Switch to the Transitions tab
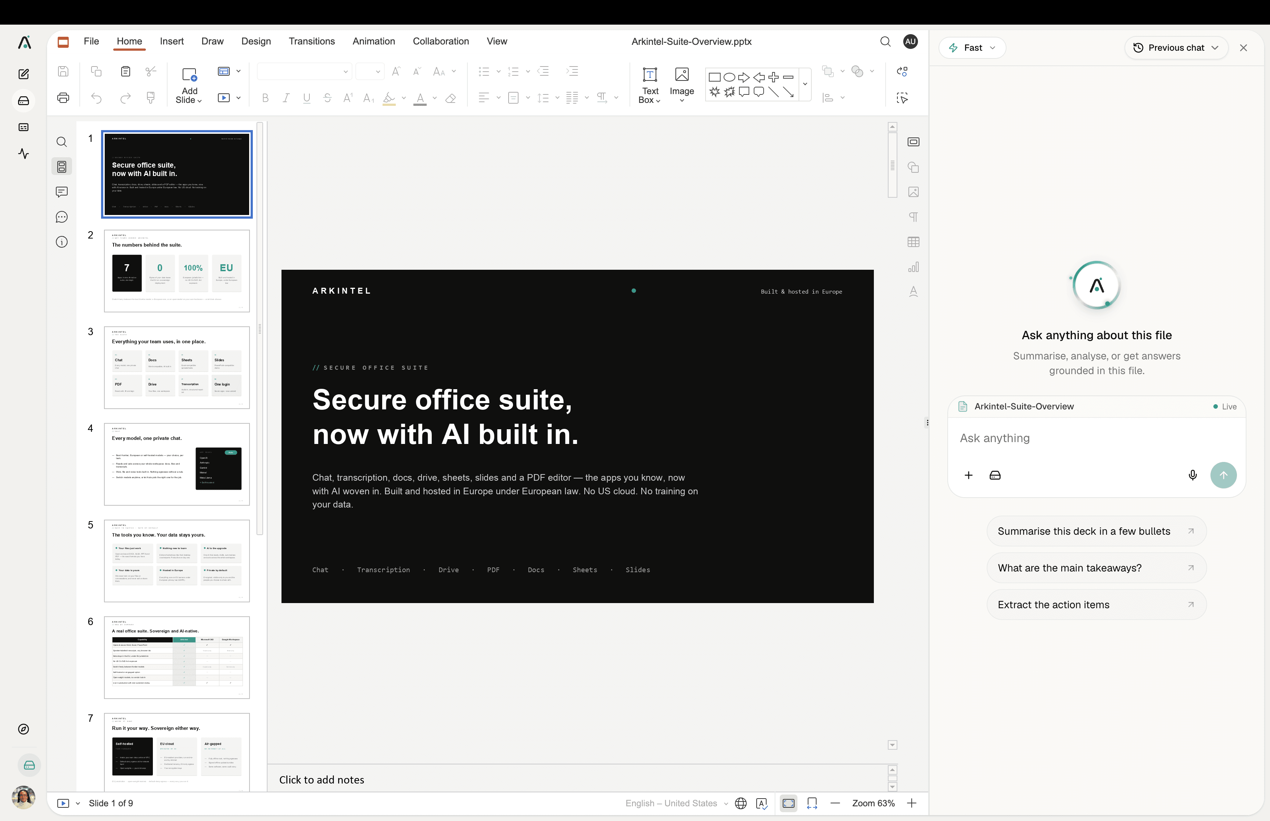Viewport: 1270px width, 821px height. pyautogui.click(x=312, y=42)
